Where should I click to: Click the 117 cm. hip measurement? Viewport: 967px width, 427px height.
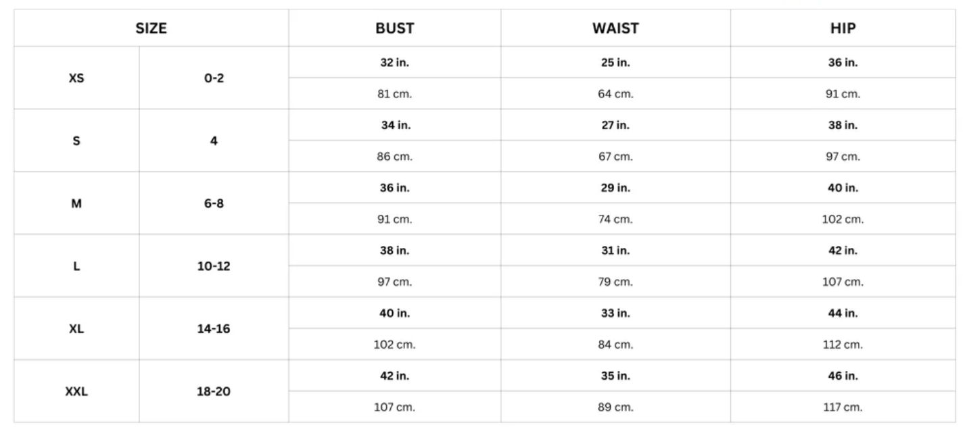[x=843, y=407]
